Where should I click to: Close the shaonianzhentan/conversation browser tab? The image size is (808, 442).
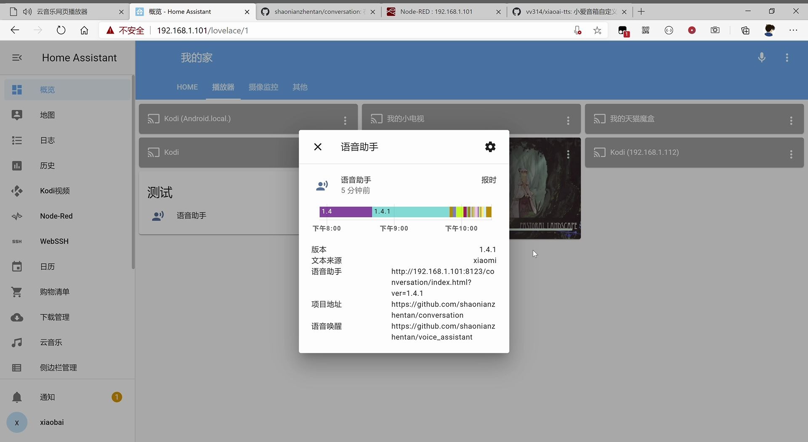pyautogui.click(x=373, y=12)
